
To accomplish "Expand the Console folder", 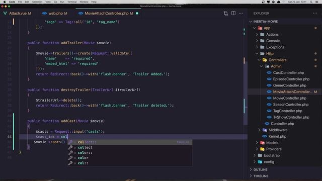I will (x=257, y=41).
